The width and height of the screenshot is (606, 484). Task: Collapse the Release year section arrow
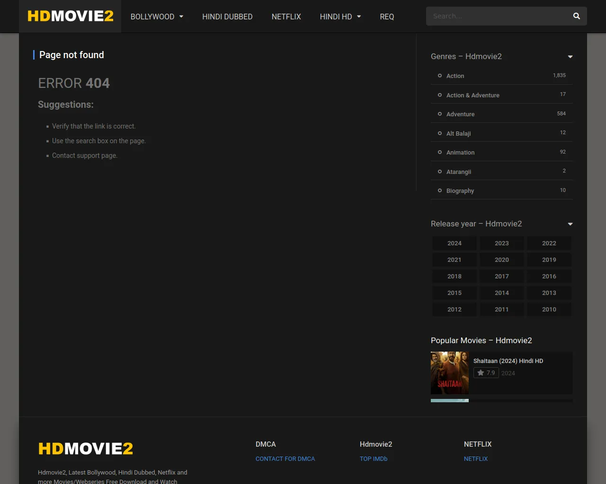click(x=570, y=224)
